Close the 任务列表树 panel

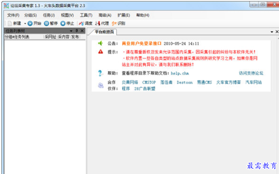pos(82,31)
